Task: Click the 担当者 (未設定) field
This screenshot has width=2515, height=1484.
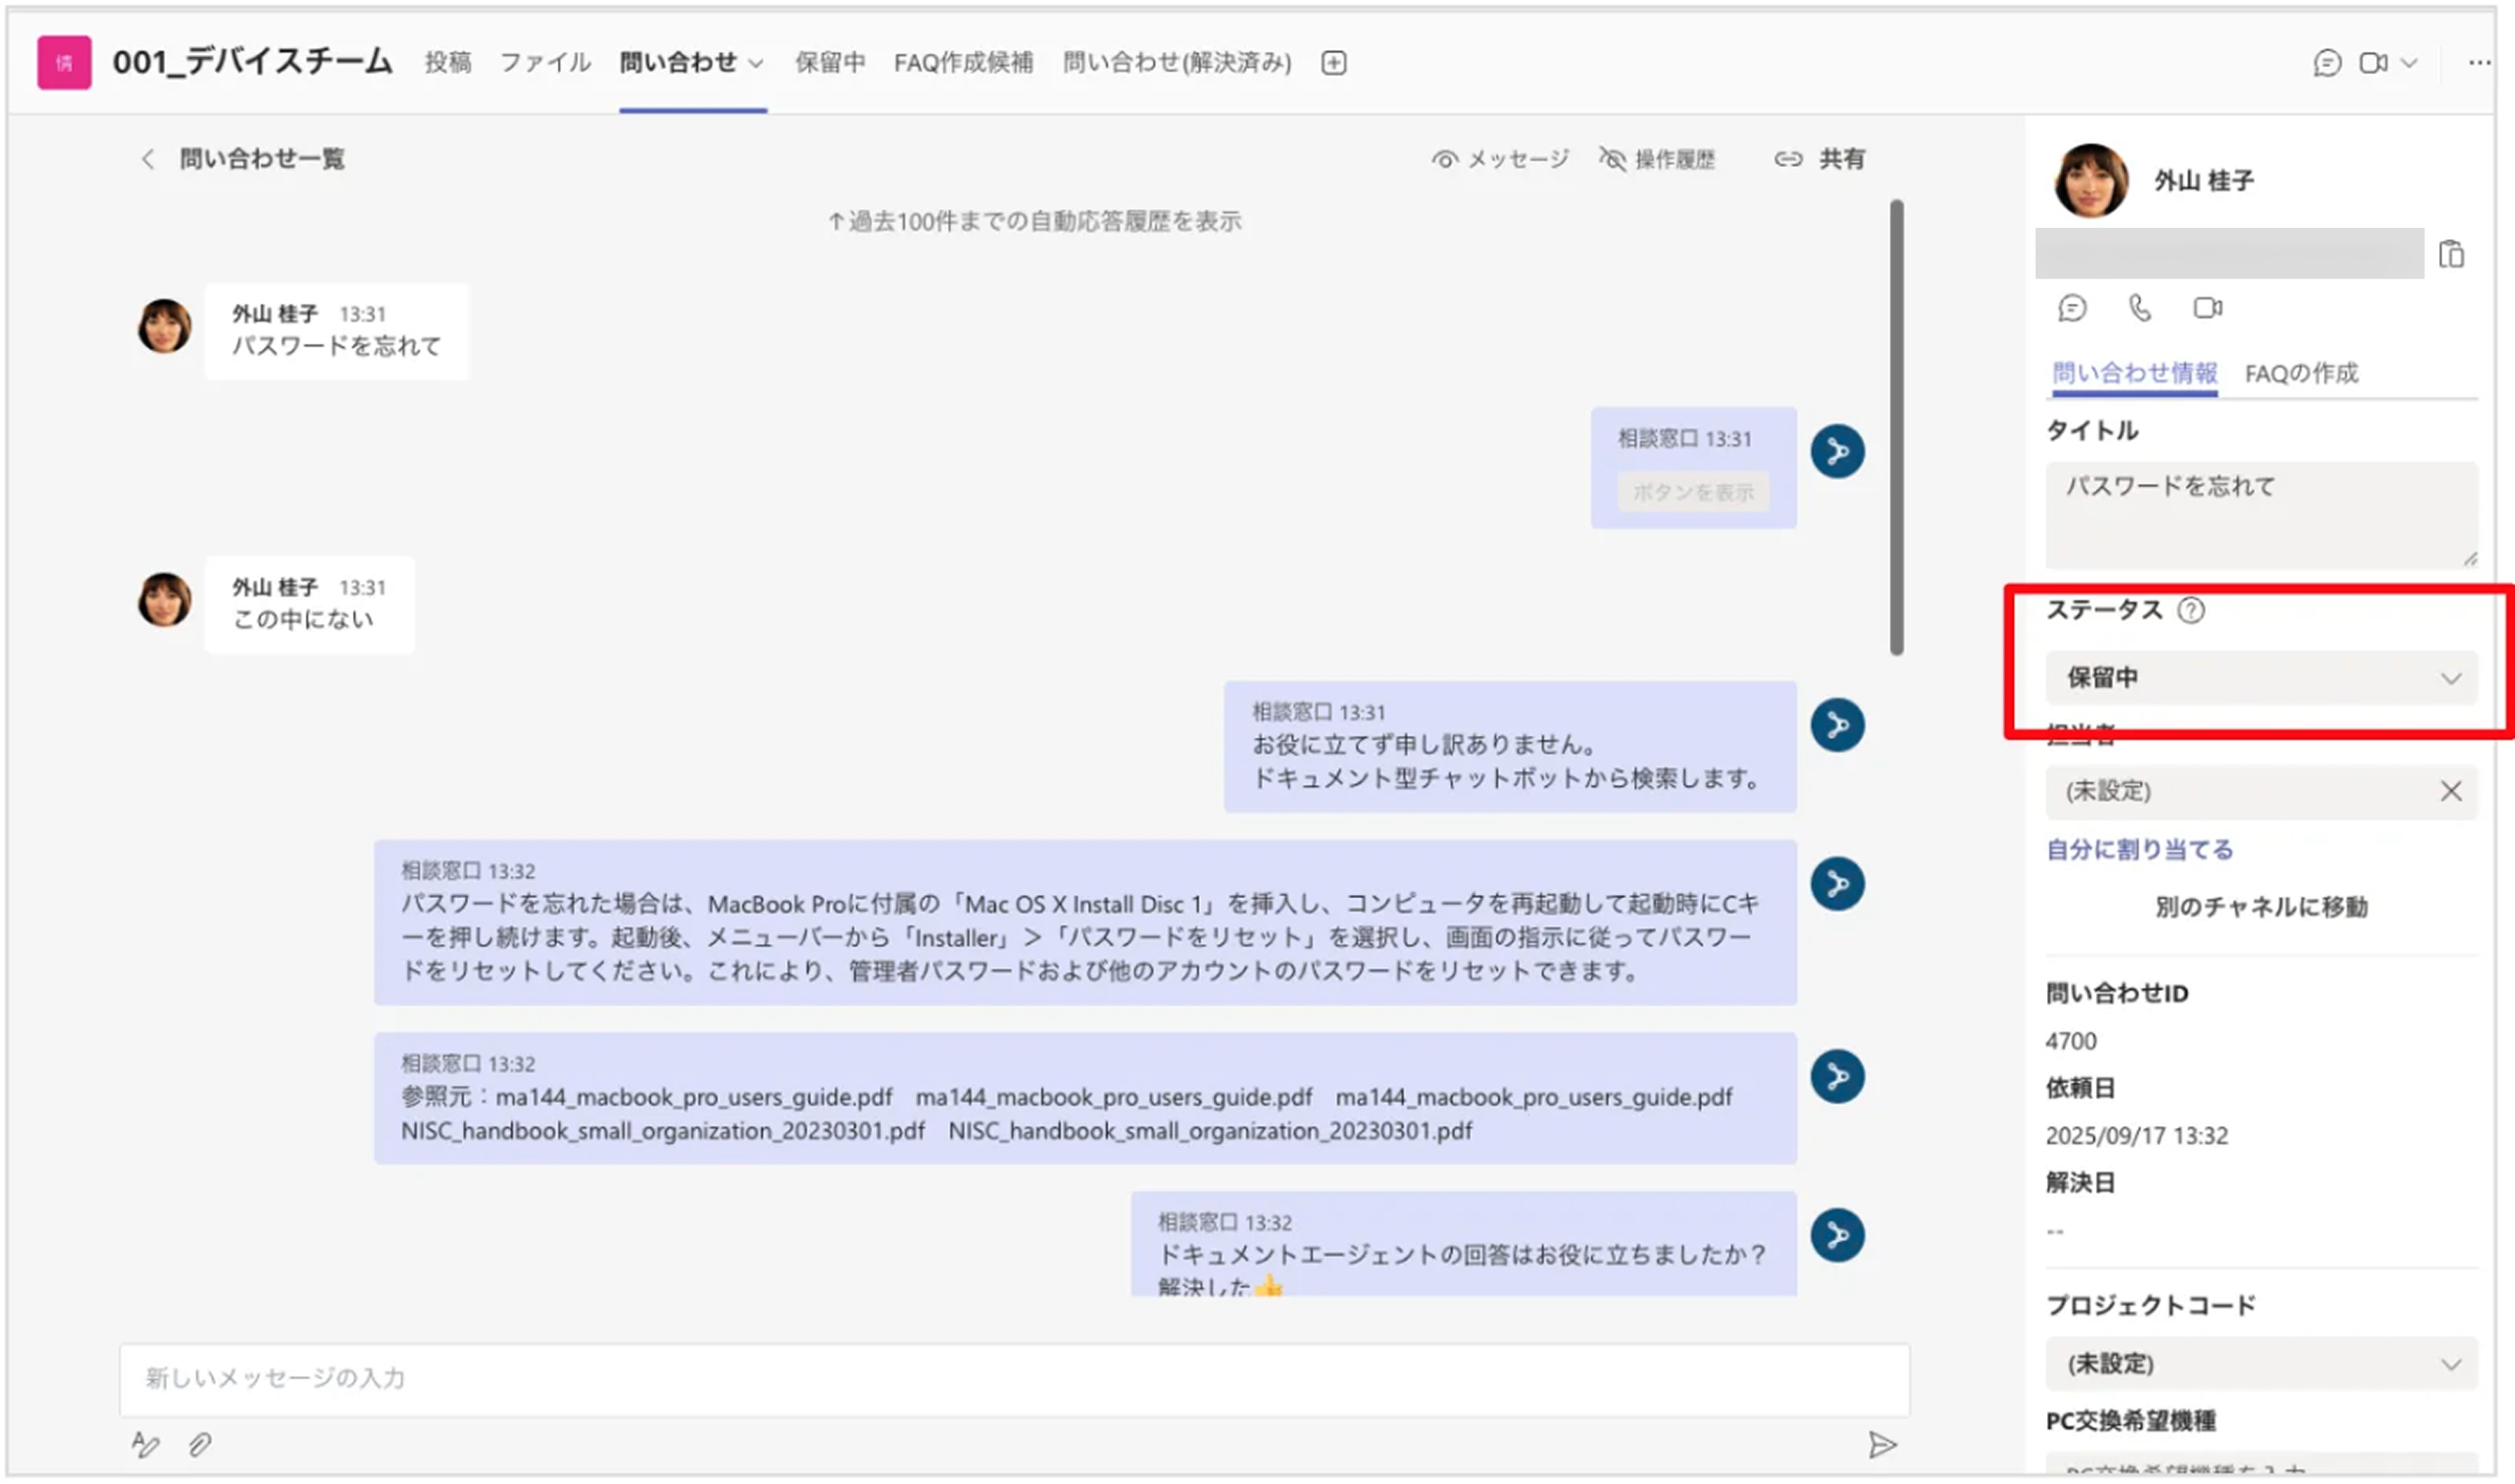Action: pos(2261,792)
